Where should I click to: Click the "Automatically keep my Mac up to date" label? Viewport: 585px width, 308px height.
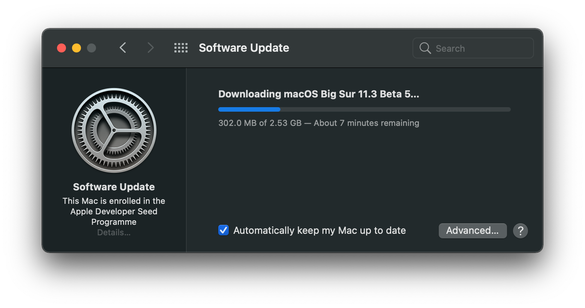click(319, 230)
